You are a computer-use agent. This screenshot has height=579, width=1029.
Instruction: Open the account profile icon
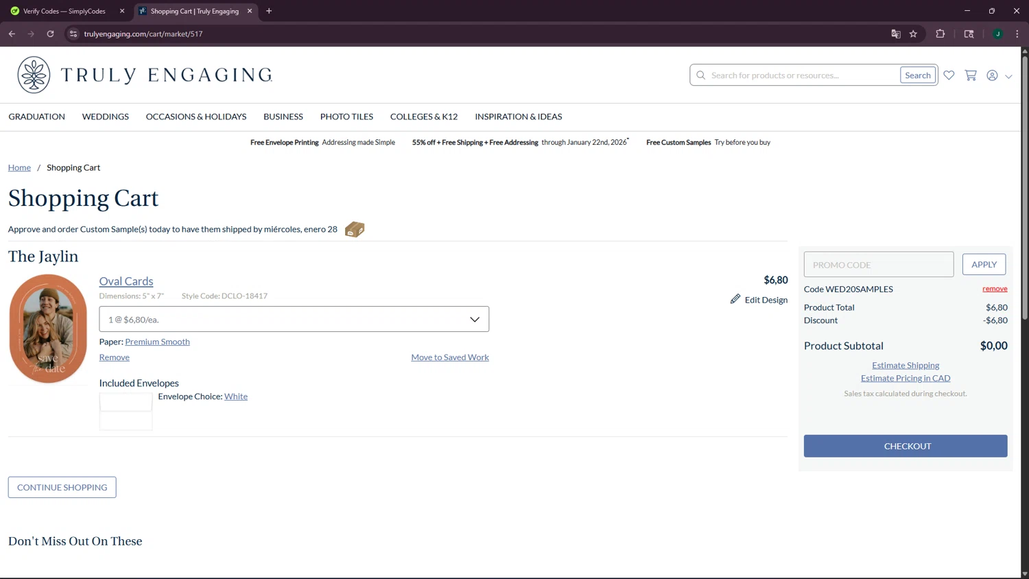(992, 75)
